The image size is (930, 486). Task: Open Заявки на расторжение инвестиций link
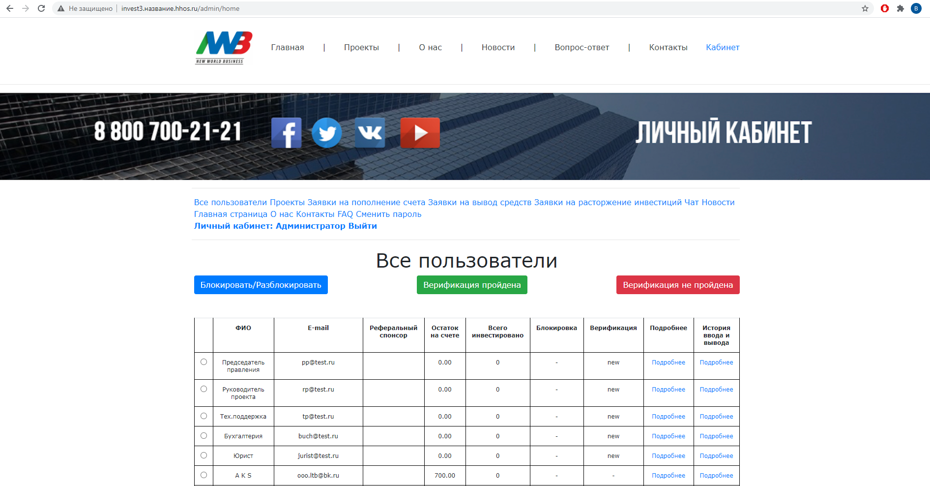click(608, 202)
